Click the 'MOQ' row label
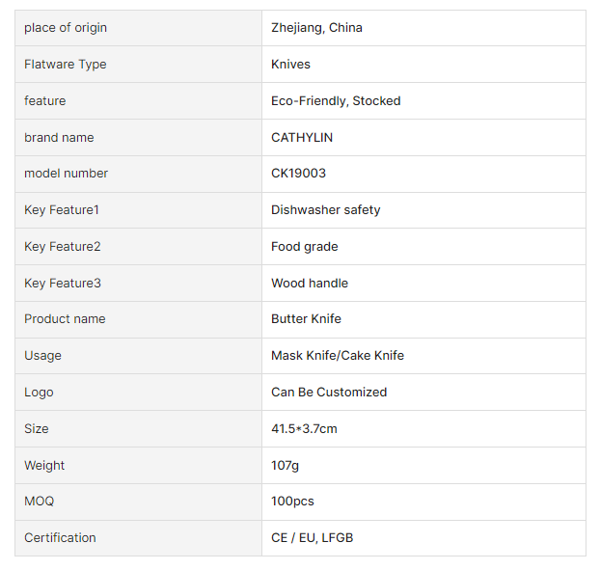This screenshot has width=600, height=570. tap(40, 502)
